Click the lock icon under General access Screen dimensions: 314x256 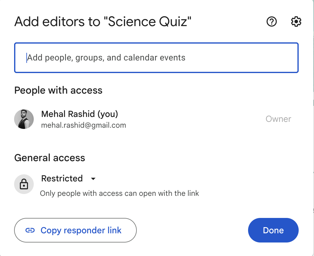point(24,184)
